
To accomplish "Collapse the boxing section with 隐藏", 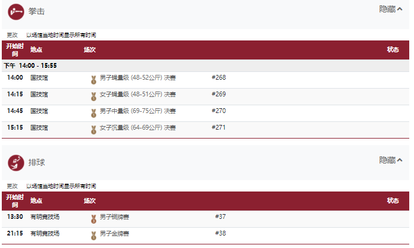I will click(x=391, y=10).
